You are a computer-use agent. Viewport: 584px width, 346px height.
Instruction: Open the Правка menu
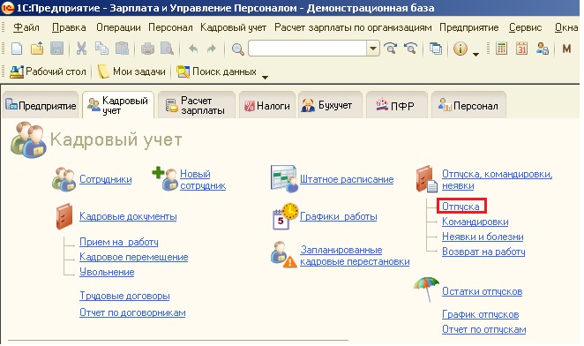69,27
